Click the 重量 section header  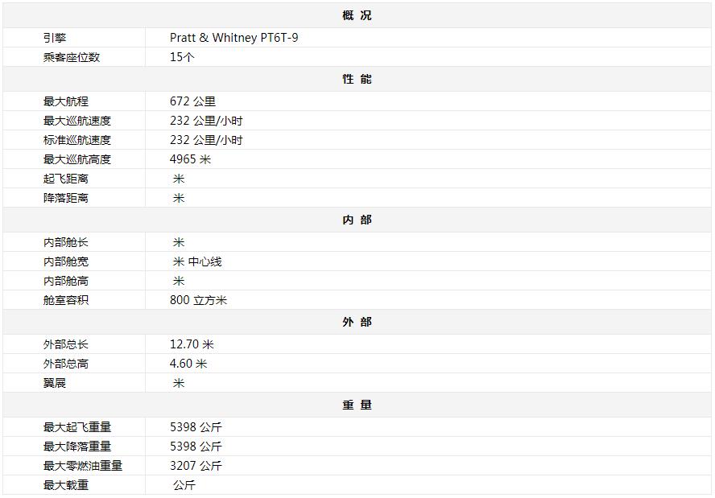357,405
